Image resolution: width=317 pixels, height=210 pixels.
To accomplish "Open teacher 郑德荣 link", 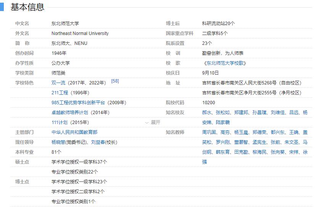I will tap(259, 132).
